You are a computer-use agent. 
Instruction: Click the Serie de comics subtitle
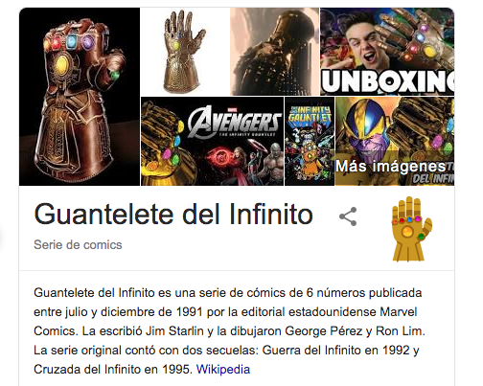(78, 245)
